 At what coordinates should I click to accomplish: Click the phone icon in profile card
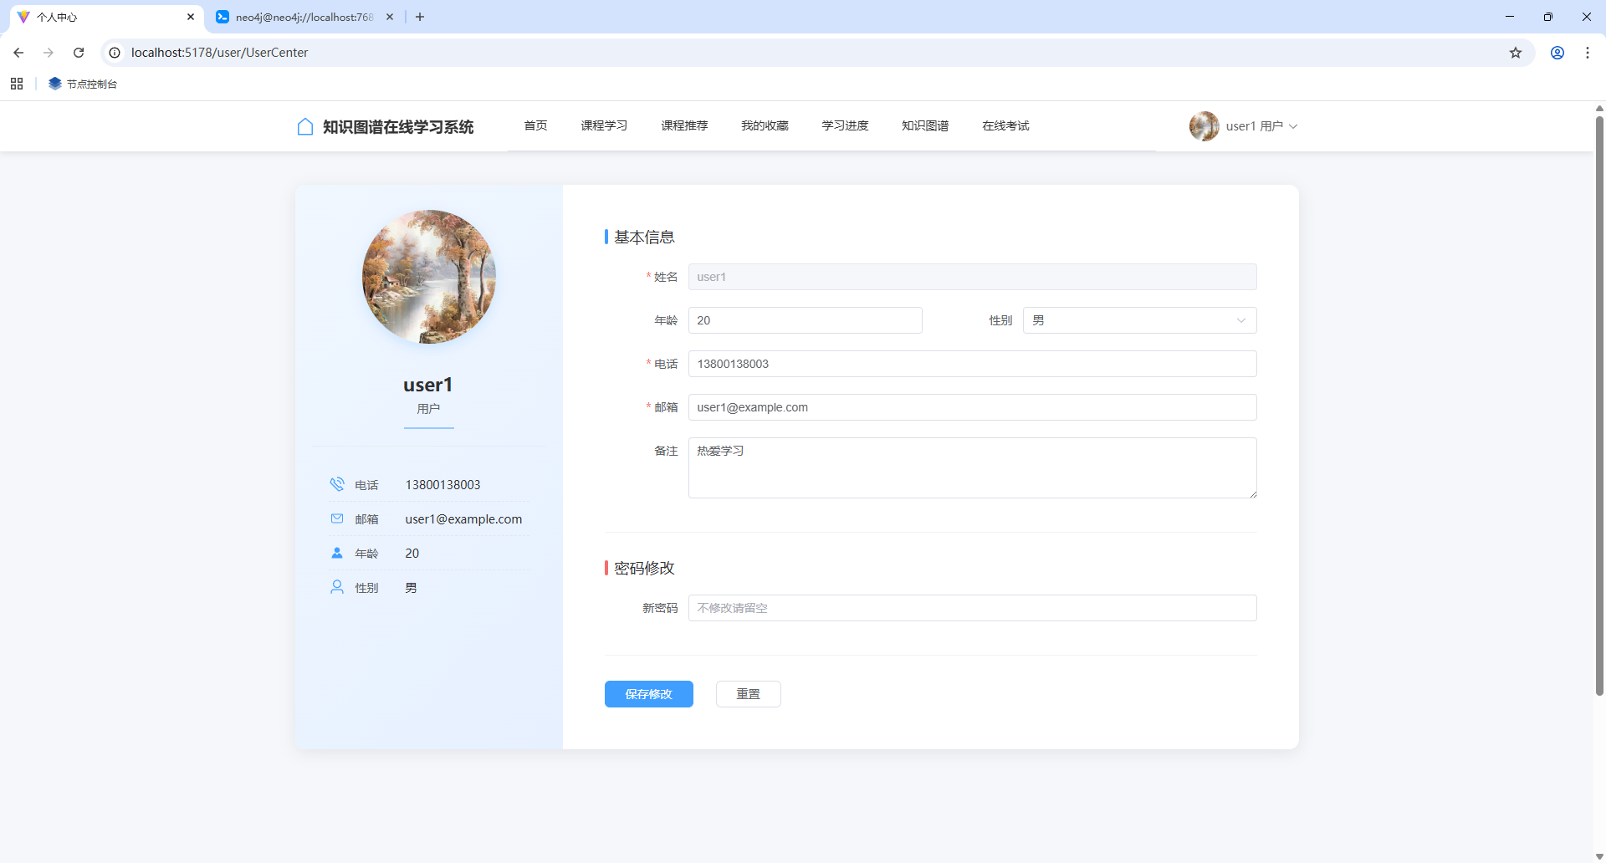point(337,484)
